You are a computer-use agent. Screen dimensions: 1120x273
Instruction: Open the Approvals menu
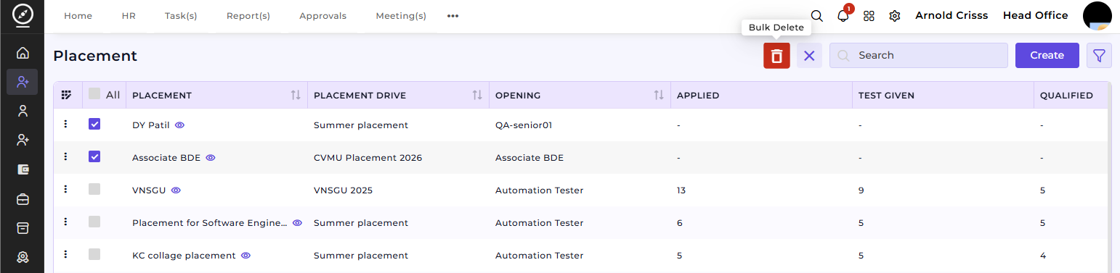pyautogui.click(x=323, y=16)
